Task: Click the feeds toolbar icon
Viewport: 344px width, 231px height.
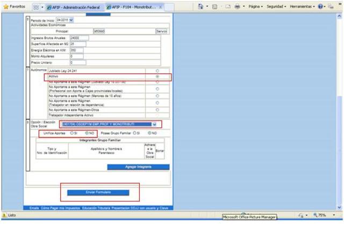Action: coord(215,7)
